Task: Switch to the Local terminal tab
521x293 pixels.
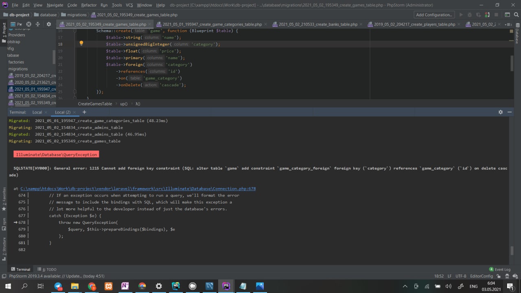Action: point(37,112)
